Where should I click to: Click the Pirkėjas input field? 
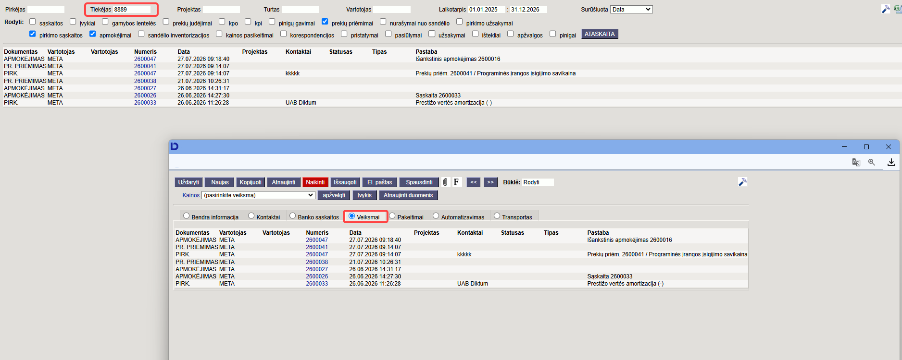[x=46, y=10]
